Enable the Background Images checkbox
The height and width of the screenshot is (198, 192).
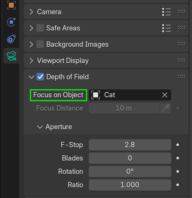click(40, 44)
